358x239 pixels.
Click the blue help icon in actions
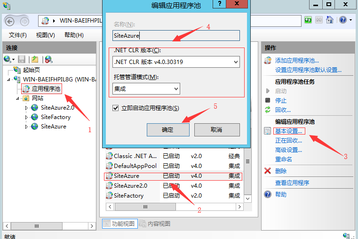tap(268, 194)
